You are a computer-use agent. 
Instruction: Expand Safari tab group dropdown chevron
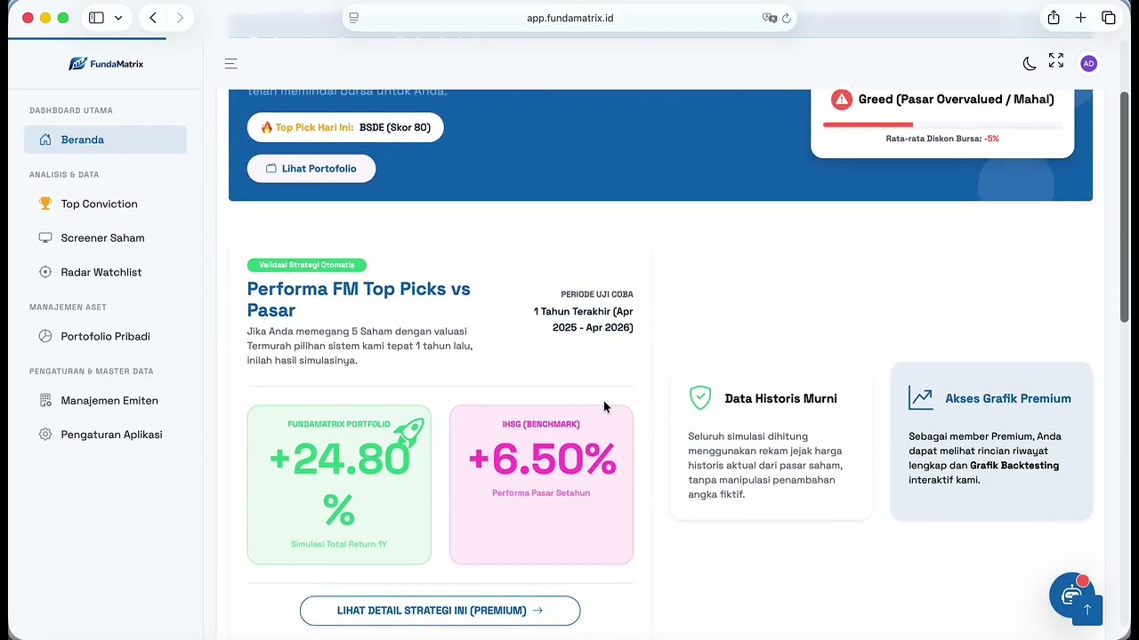(x=118, y=18)
